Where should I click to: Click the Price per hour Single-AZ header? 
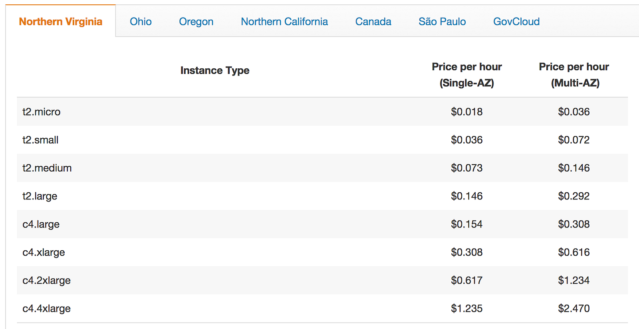tap(466, 75)
